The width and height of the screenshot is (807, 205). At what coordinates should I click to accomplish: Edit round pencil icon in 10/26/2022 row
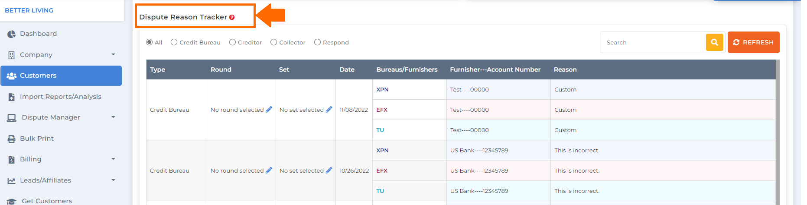tap(269, 170)
